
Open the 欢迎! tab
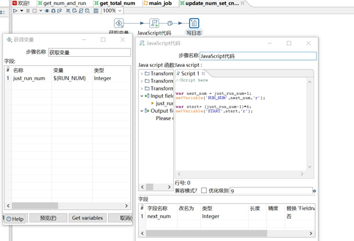coord(21,3)
